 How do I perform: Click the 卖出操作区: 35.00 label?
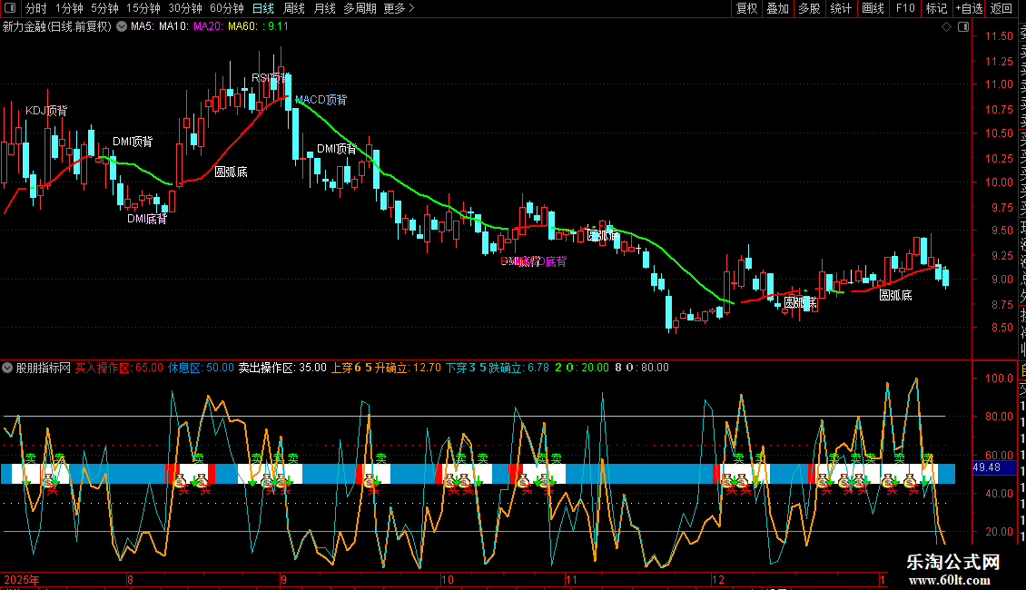(282, 368)
